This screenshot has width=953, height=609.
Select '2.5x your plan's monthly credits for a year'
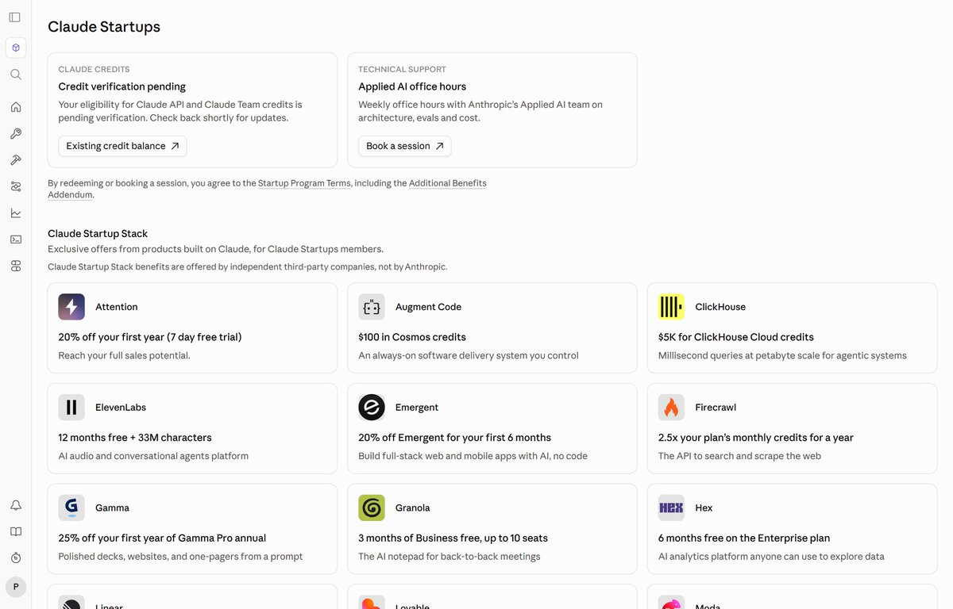(x=756, y=438)
